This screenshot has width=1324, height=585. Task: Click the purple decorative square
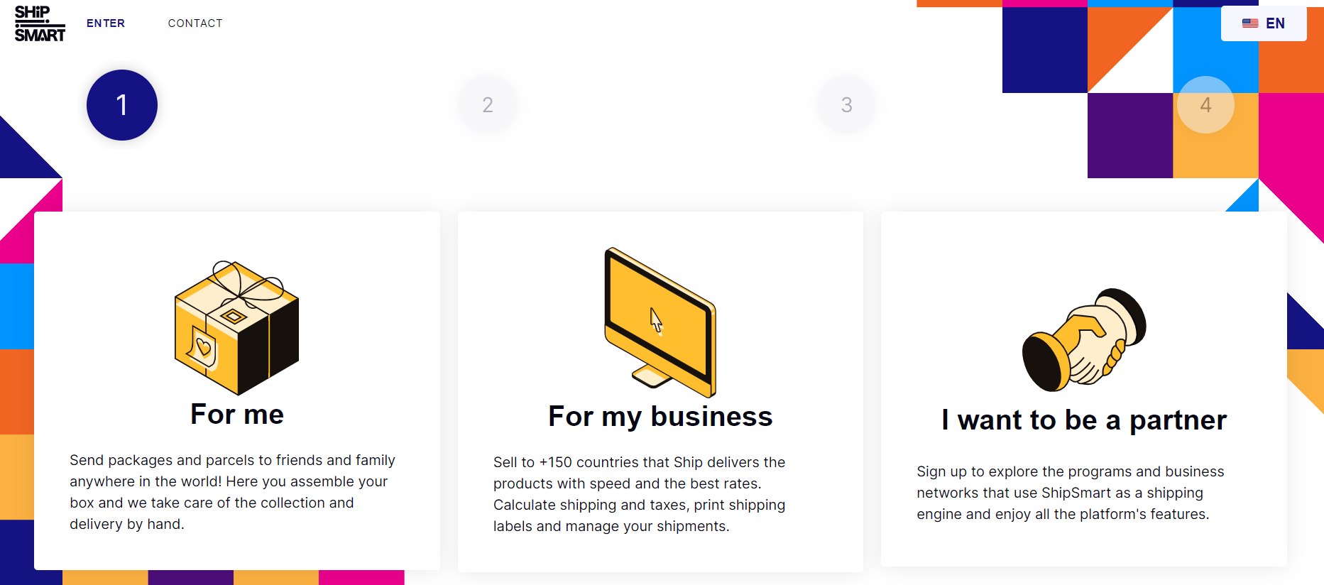point(1130,136)
